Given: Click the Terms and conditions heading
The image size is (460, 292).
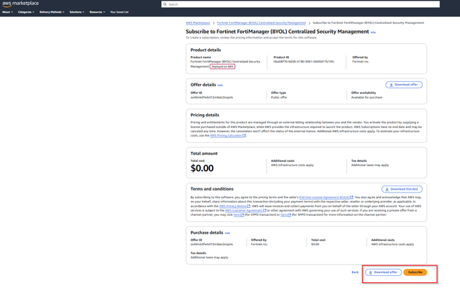Looking at the screenshot, I should (x=212, y=189).
